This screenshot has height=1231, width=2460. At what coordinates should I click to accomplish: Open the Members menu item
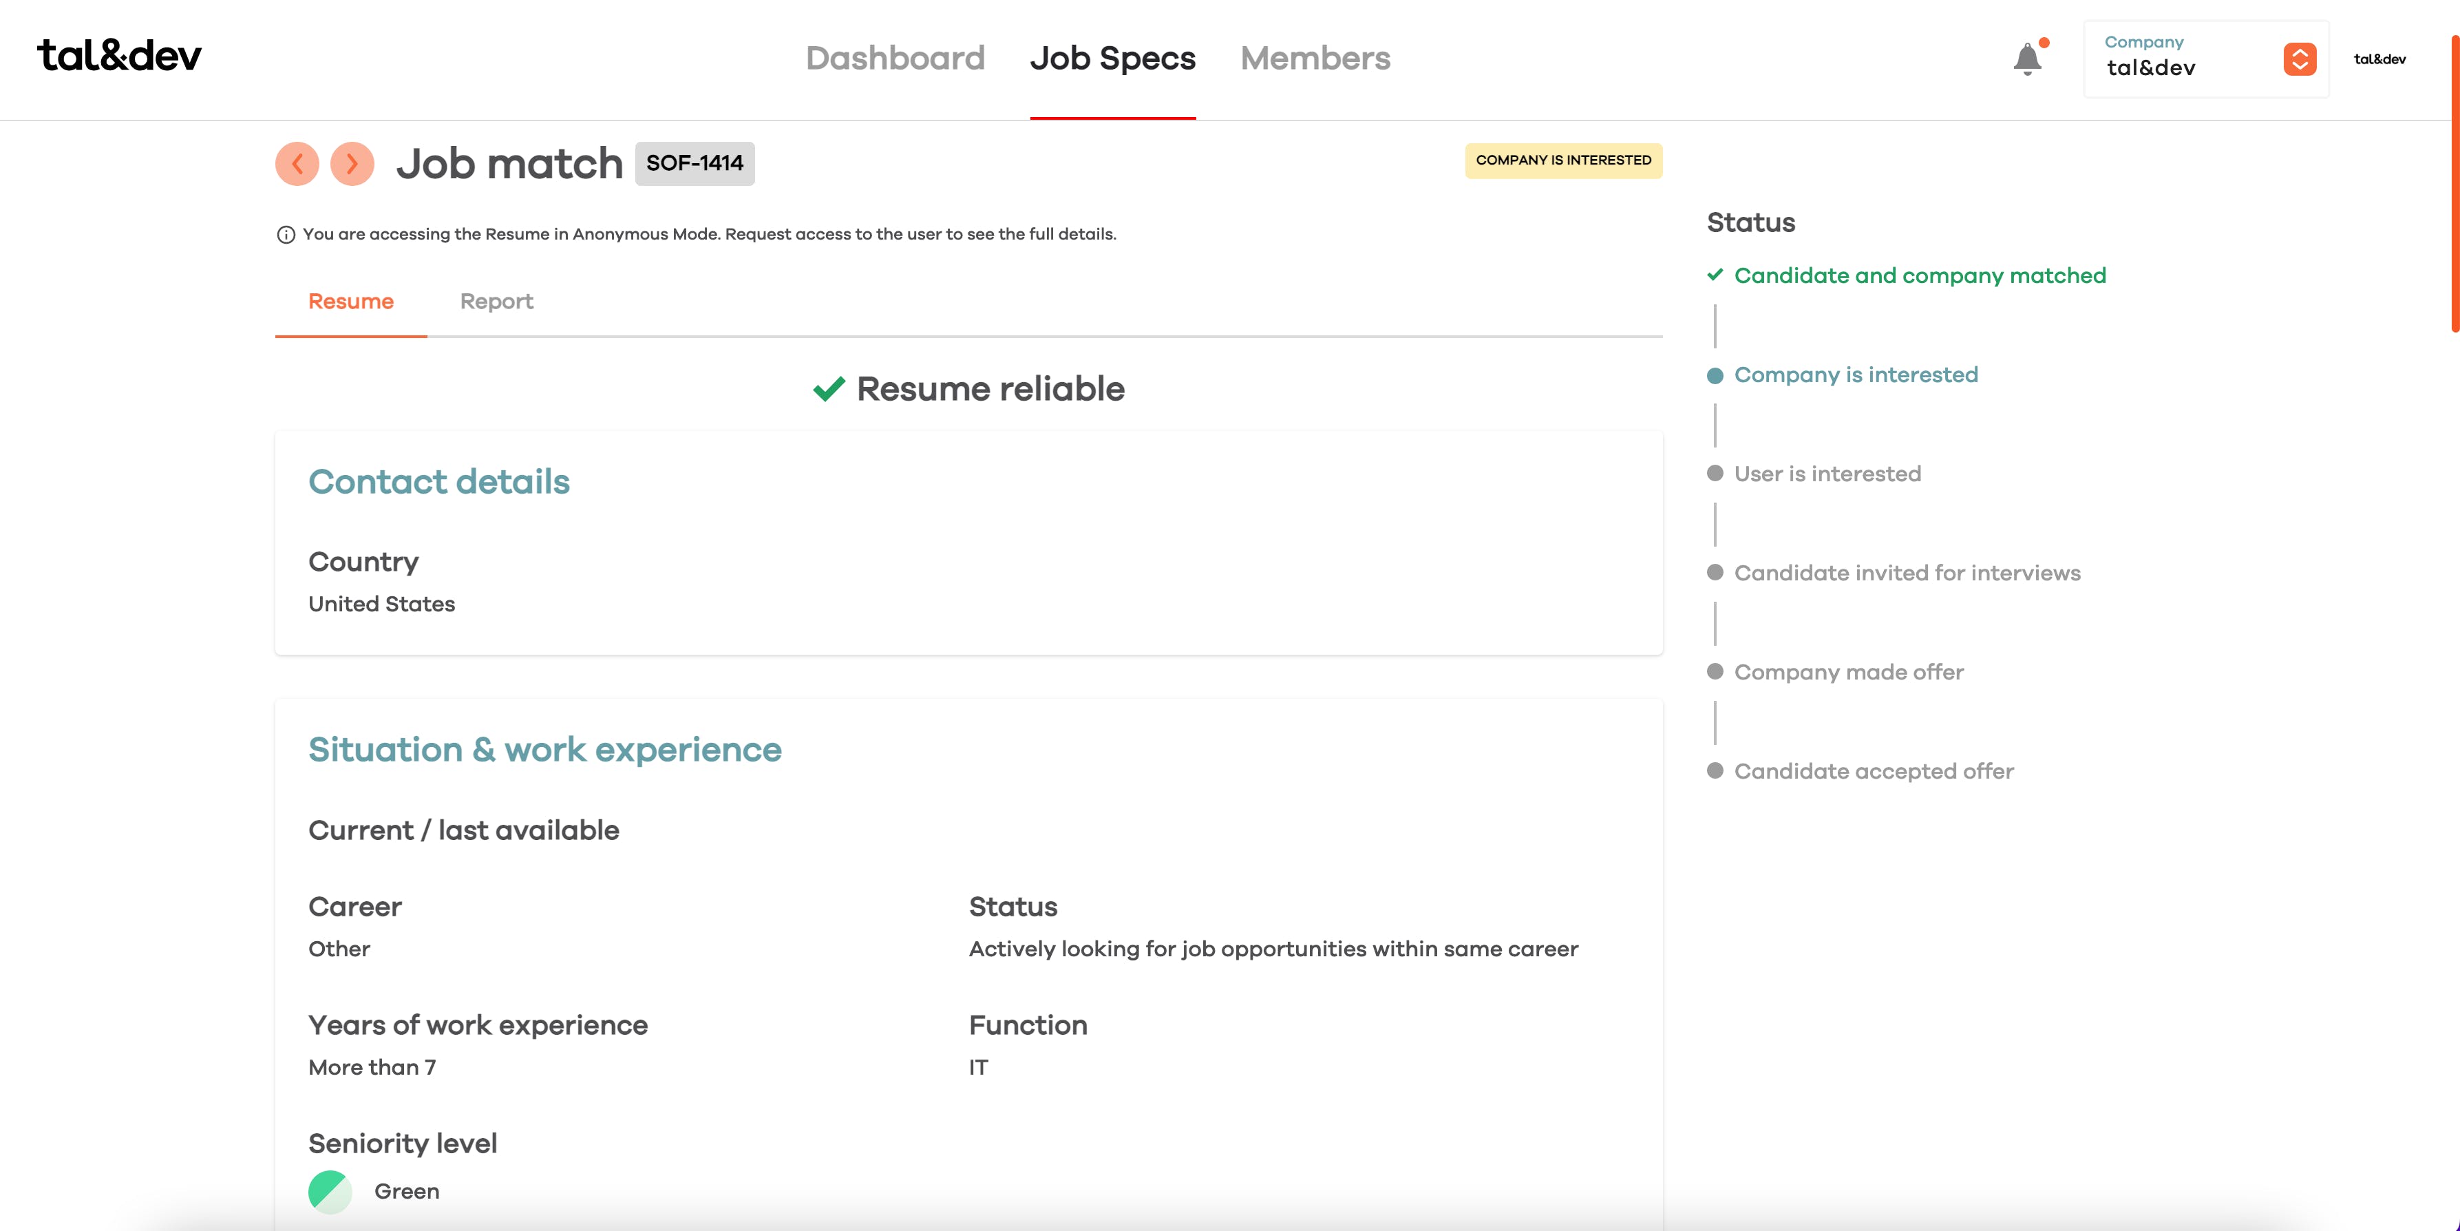tap(1315, 59)
